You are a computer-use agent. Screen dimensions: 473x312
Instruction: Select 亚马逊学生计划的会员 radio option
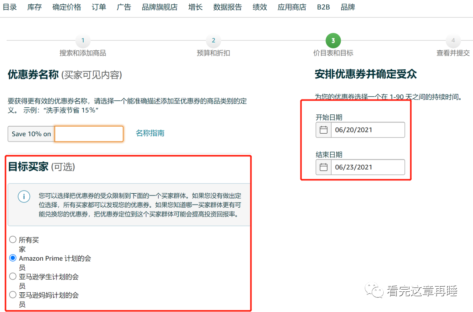(13, 277)
